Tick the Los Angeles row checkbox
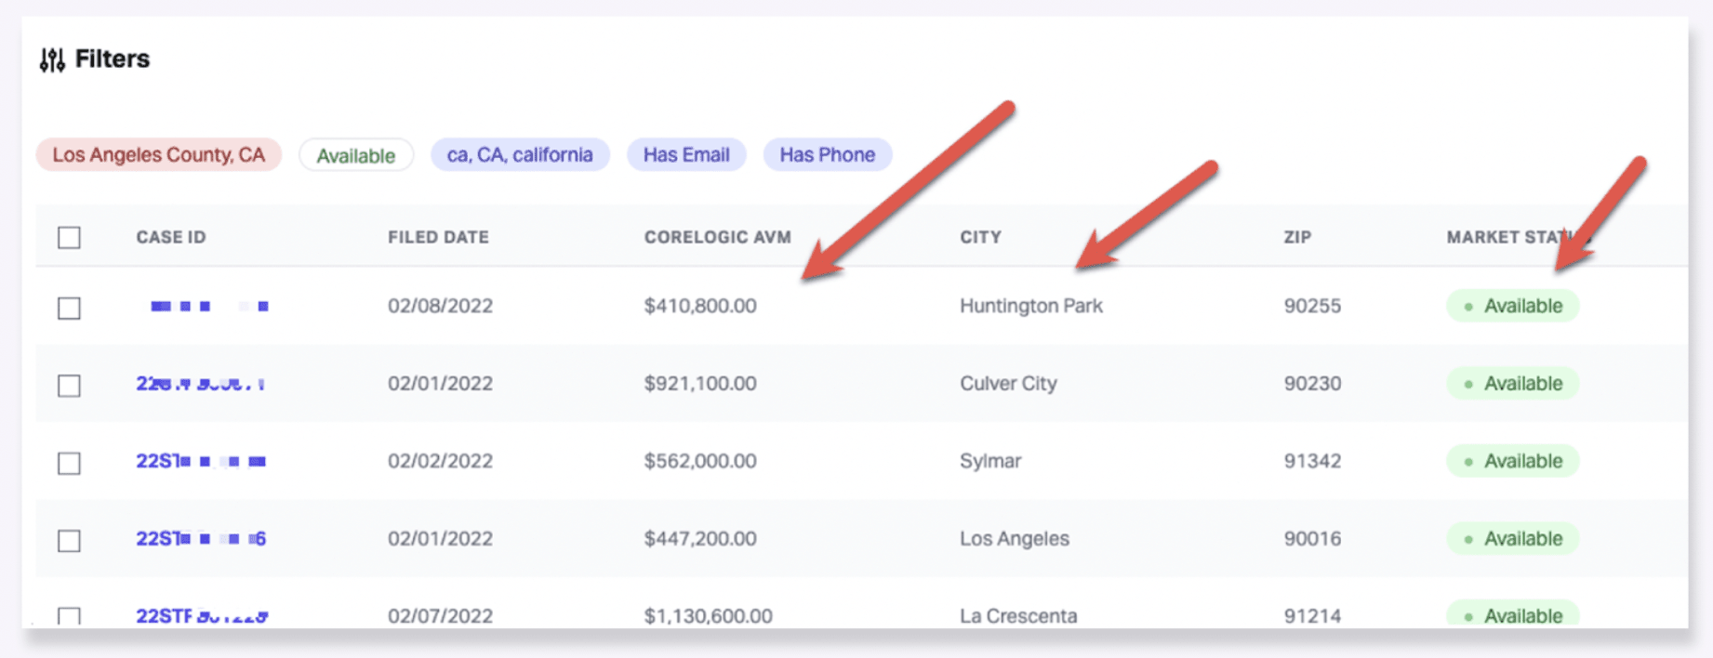This screenshot has height=658, width=1713. pos(69,541)
